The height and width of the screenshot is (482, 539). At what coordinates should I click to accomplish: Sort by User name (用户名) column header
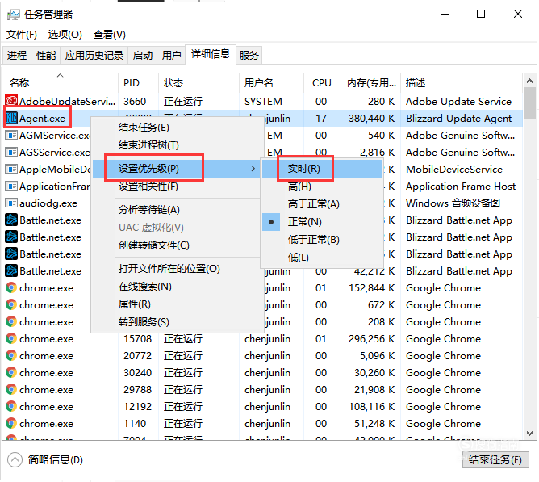272,82
